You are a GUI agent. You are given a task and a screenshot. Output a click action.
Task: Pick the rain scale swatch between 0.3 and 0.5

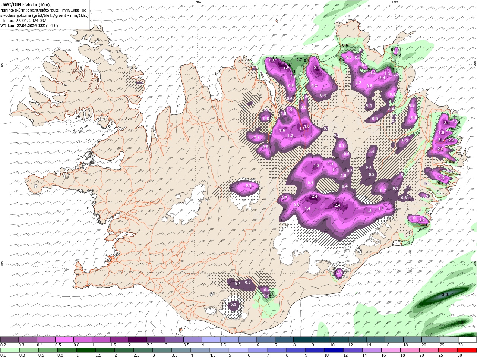tap(28, 350)
